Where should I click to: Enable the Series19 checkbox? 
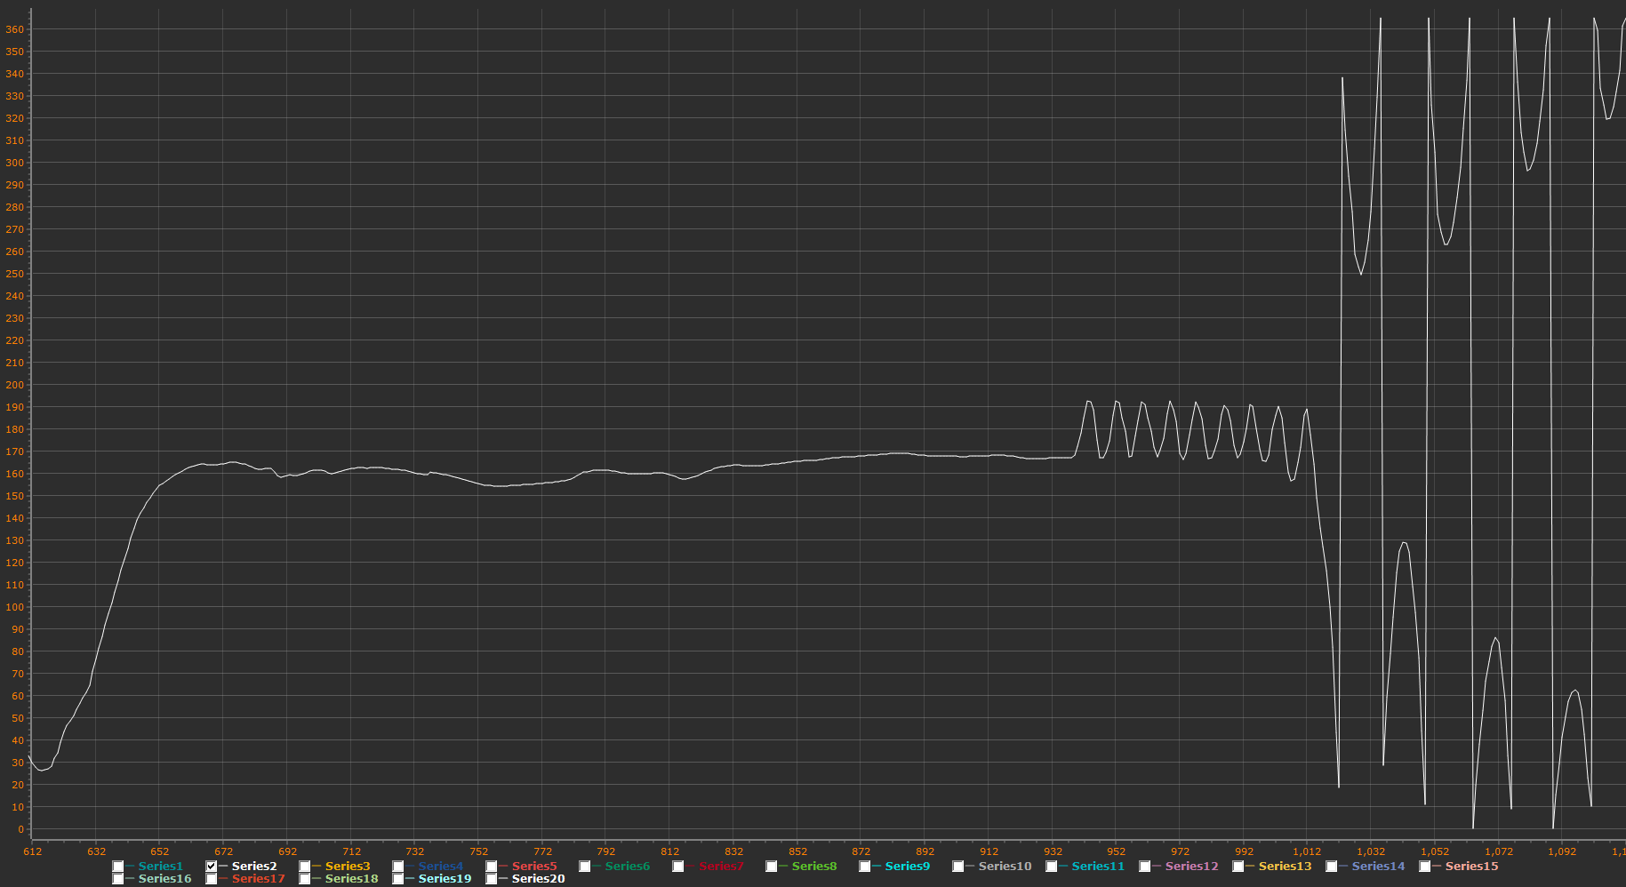[398, 879]
